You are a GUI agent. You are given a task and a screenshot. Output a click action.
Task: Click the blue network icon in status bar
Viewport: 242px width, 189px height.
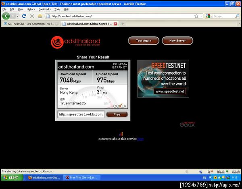pyautogui.click(x=200, y=172)
